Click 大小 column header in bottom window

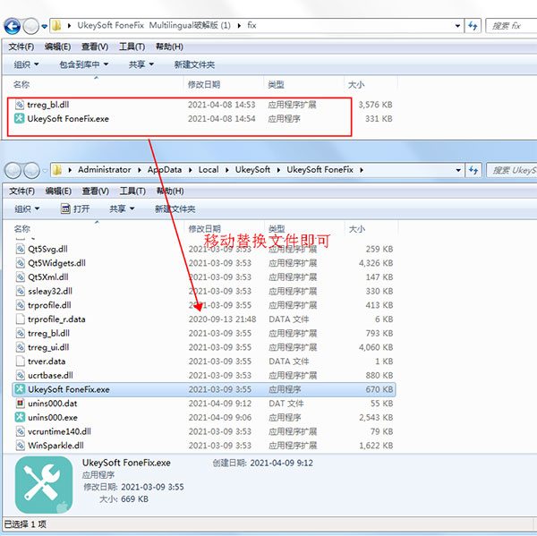(x=357, y=229)
